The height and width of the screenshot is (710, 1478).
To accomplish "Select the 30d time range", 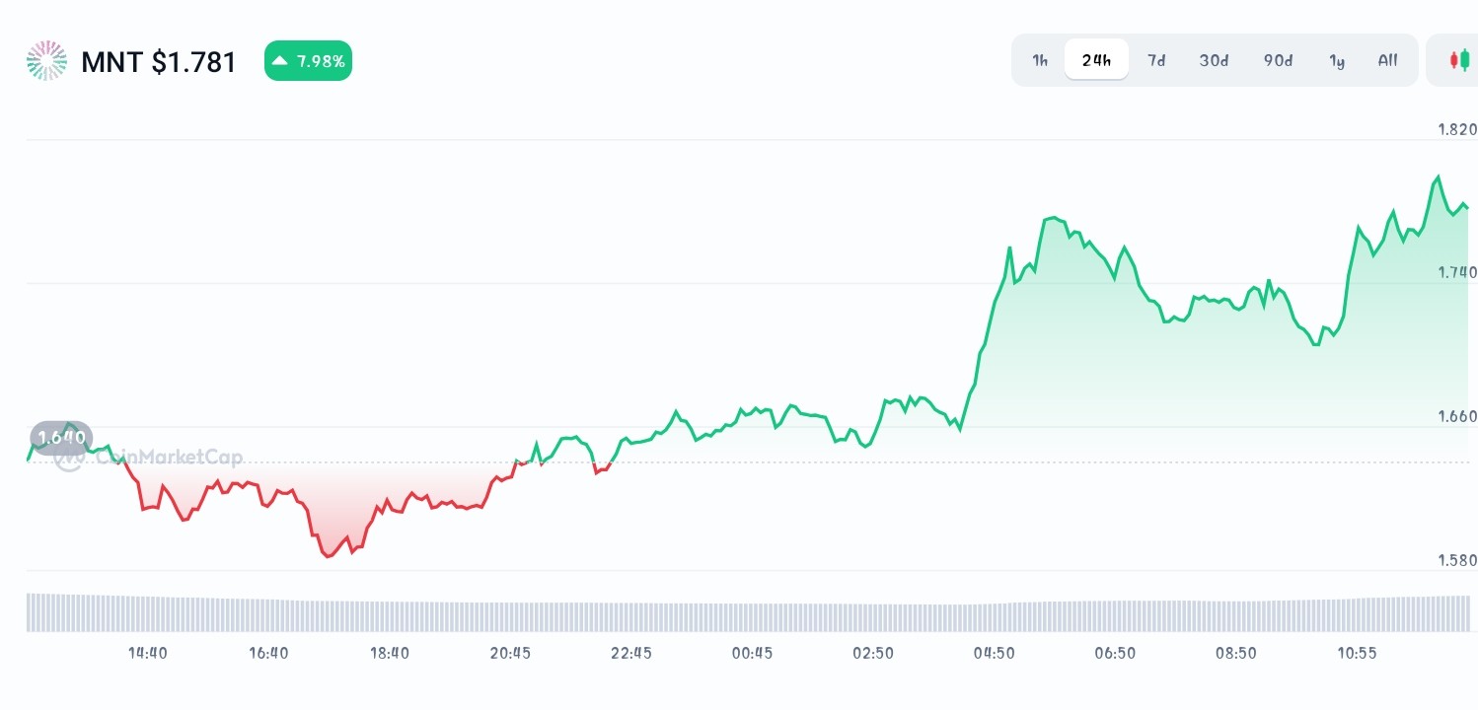I will 1214,60.
